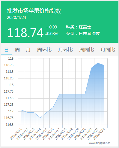Click the percentage change ↓0.08%
This screenshot has height=148, width=119.
tap(52, 34)
